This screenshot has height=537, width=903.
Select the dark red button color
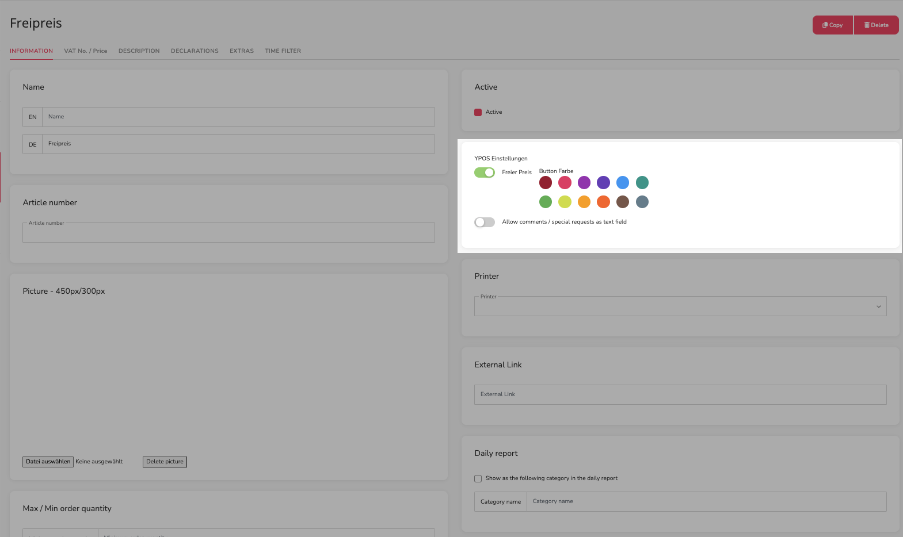point(546,183)
